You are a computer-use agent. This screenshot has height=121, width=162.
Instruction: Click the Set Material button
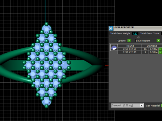153,106
